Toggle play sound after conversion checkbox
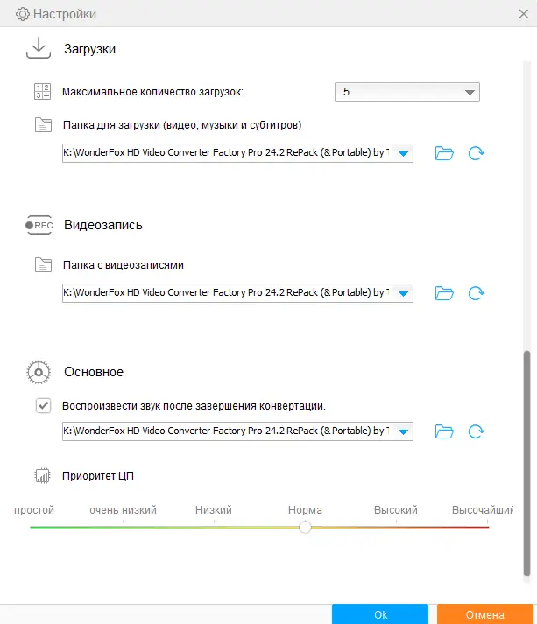The image size is (537, 624). coord(43,406)
